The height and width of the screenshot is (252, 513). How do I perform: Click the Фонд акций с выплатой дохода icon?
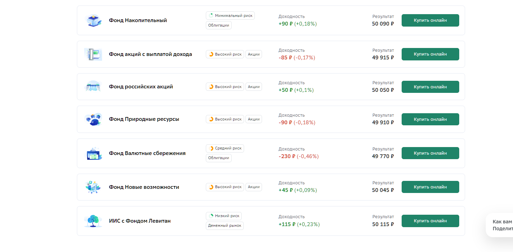93,54
